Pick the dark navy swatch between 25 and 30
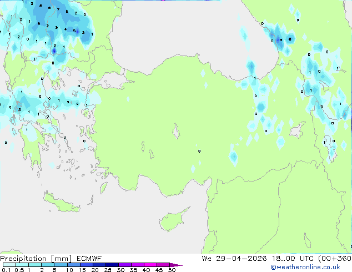Screen dimensions: 352x272 click(x=112, y=265)
